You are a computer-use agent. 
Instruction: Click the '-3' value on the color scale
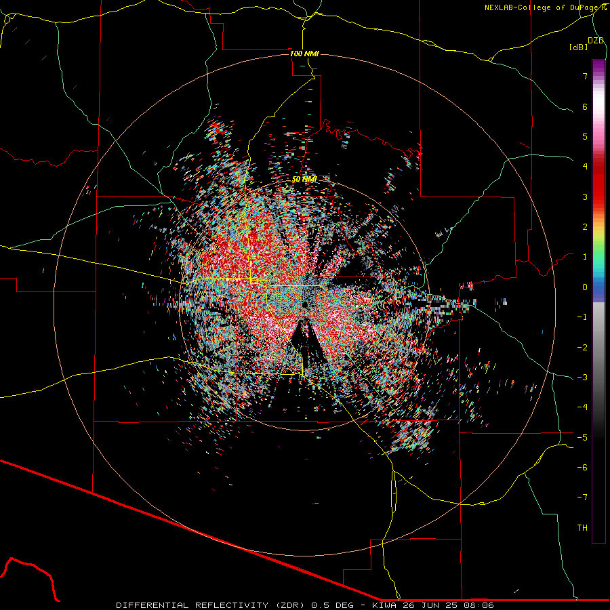[582, 378]
